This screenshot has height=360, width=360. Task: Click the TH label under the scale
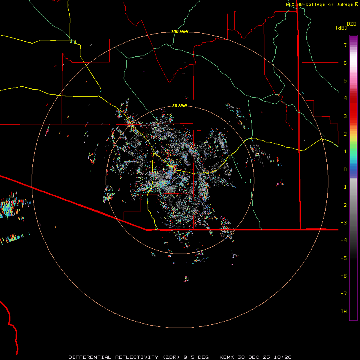343,311
